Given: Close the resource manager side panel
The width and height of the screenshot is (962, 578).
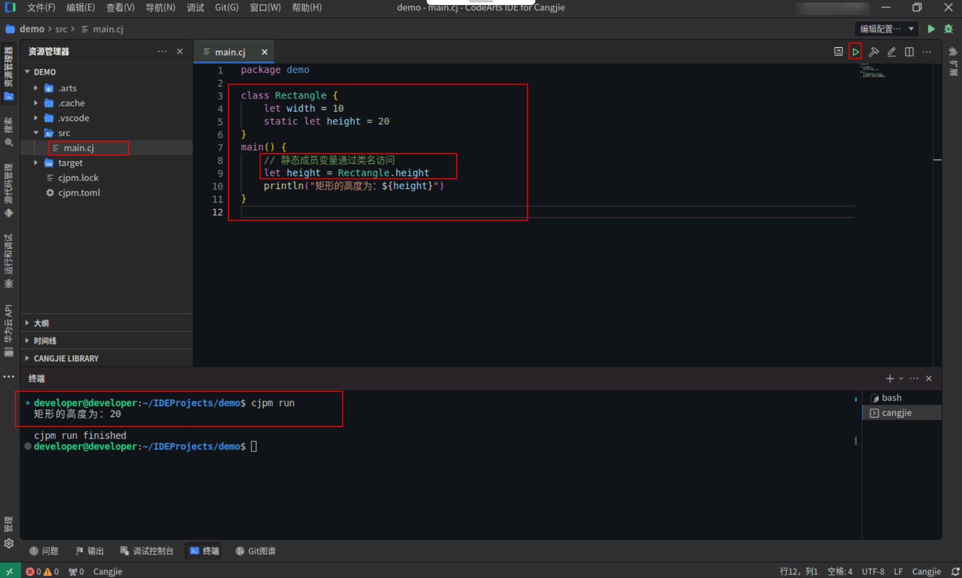Looking at the screenshot, I should click(180, 51).
